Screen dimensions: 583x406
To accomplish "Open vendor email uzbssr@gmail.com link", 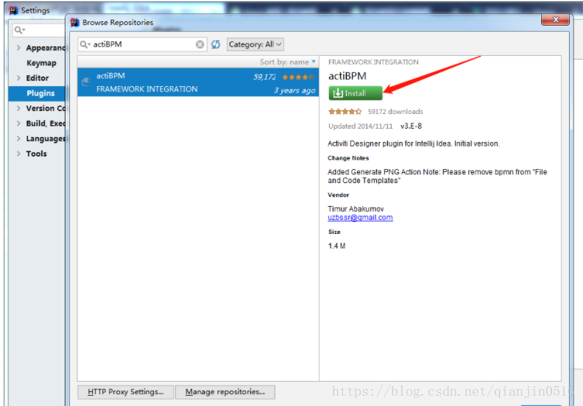I will pos(360,218).
